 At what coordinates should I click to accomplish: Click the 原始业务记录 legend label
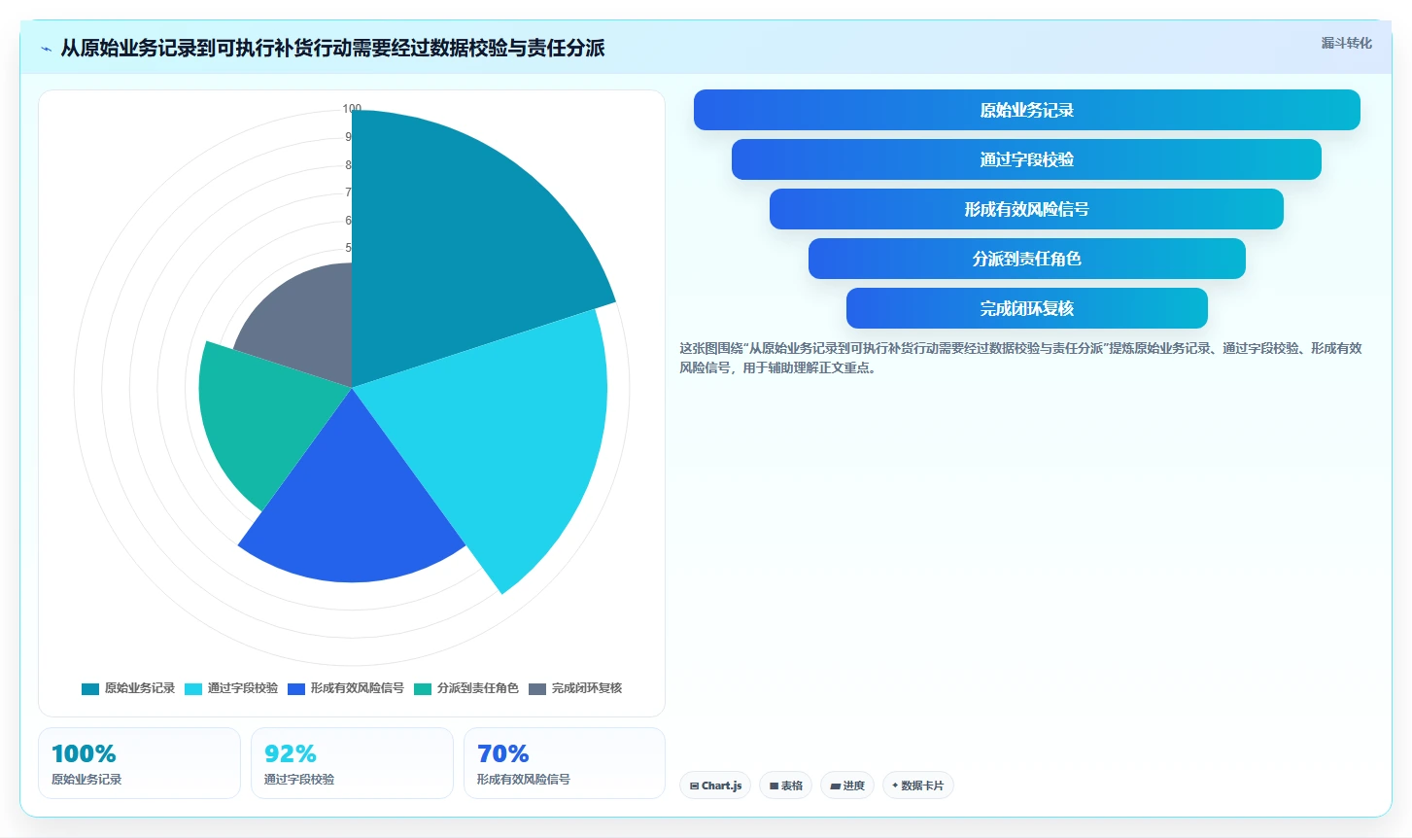(x=140, y=688)
